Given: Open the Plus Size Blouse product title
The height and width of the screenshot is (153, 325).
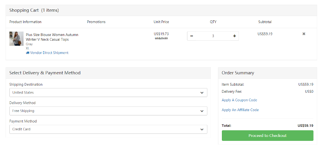Looking at the screenshot, I should pos(52,37).
